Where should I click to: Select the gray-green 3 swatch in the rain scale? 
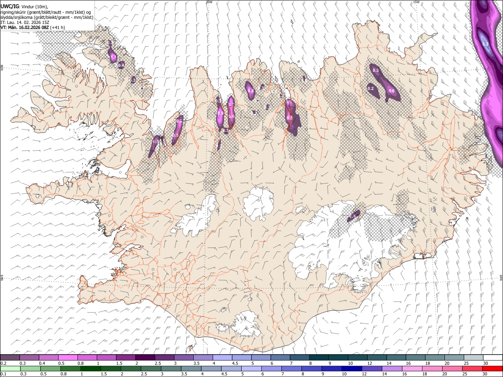[x=171, y=368]
